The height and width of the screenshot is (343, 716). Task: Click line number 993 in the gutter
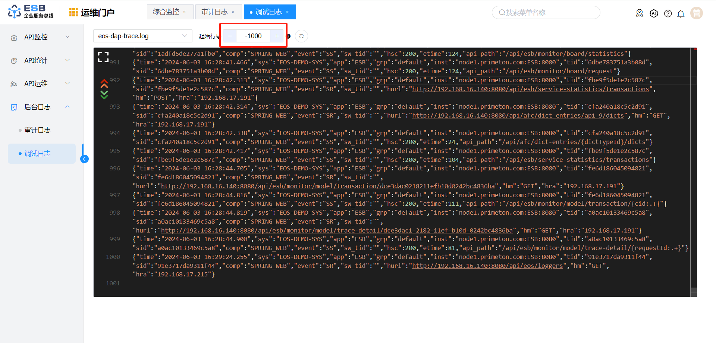tap(115, 106)
